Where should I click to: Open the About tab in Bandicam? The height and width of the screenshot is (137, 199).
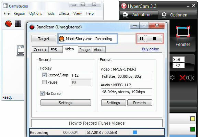point(99,50)
